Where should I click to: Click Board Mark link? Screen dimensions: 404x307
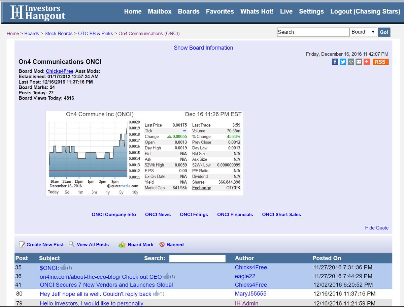click(140, 245)
